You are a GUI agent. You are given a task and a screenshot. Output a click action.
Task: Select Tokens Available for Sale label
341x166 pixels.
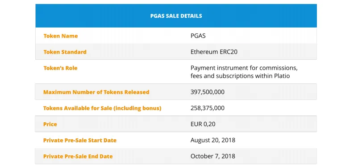[x=102, y=108]
